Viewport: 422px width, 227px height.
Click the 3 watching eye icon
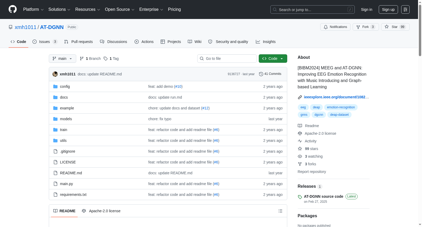pos(300,156)
